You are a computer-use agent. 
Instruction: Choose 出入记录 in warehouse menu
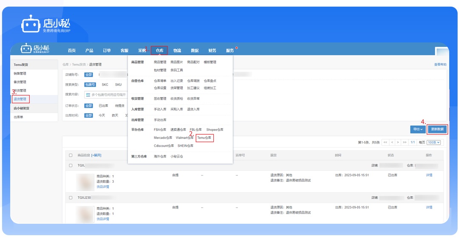tap(176, 81)
